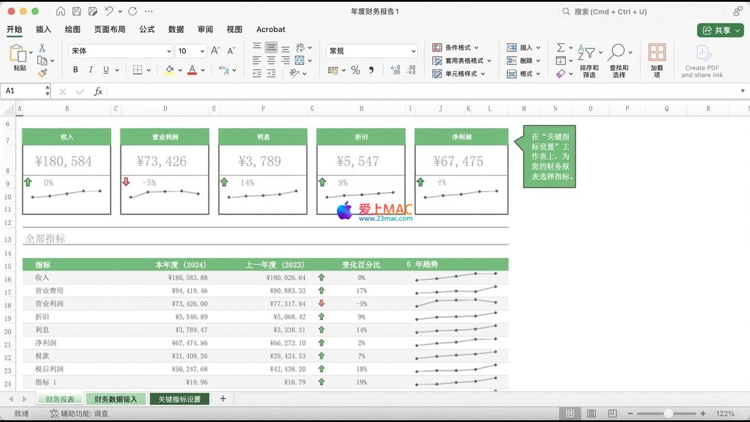Click the Format Painter brush icon
This screenshot has height=422, width=750.
coord(42,73)
